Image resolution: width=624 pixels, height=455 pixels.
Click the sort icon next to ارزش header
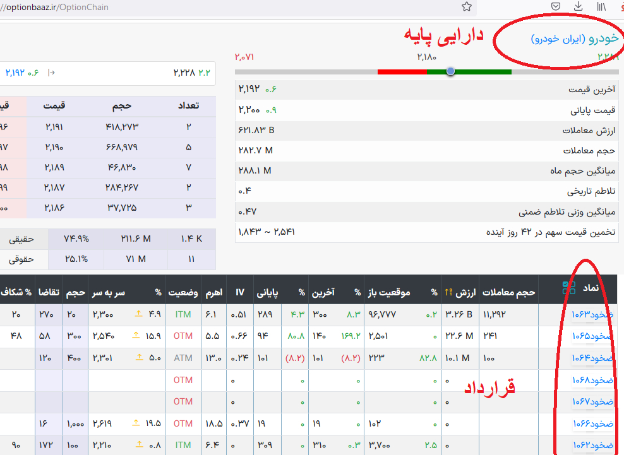tap(448, 292)
